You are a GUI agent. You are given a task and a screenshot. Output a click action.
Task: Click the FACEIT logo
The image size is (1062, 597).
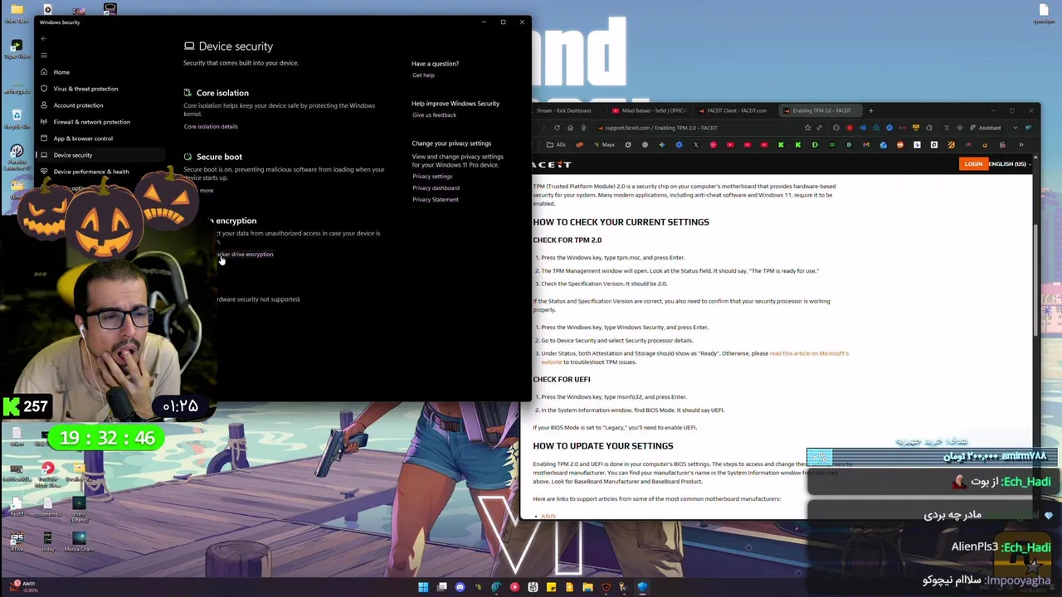click(551, 165)
